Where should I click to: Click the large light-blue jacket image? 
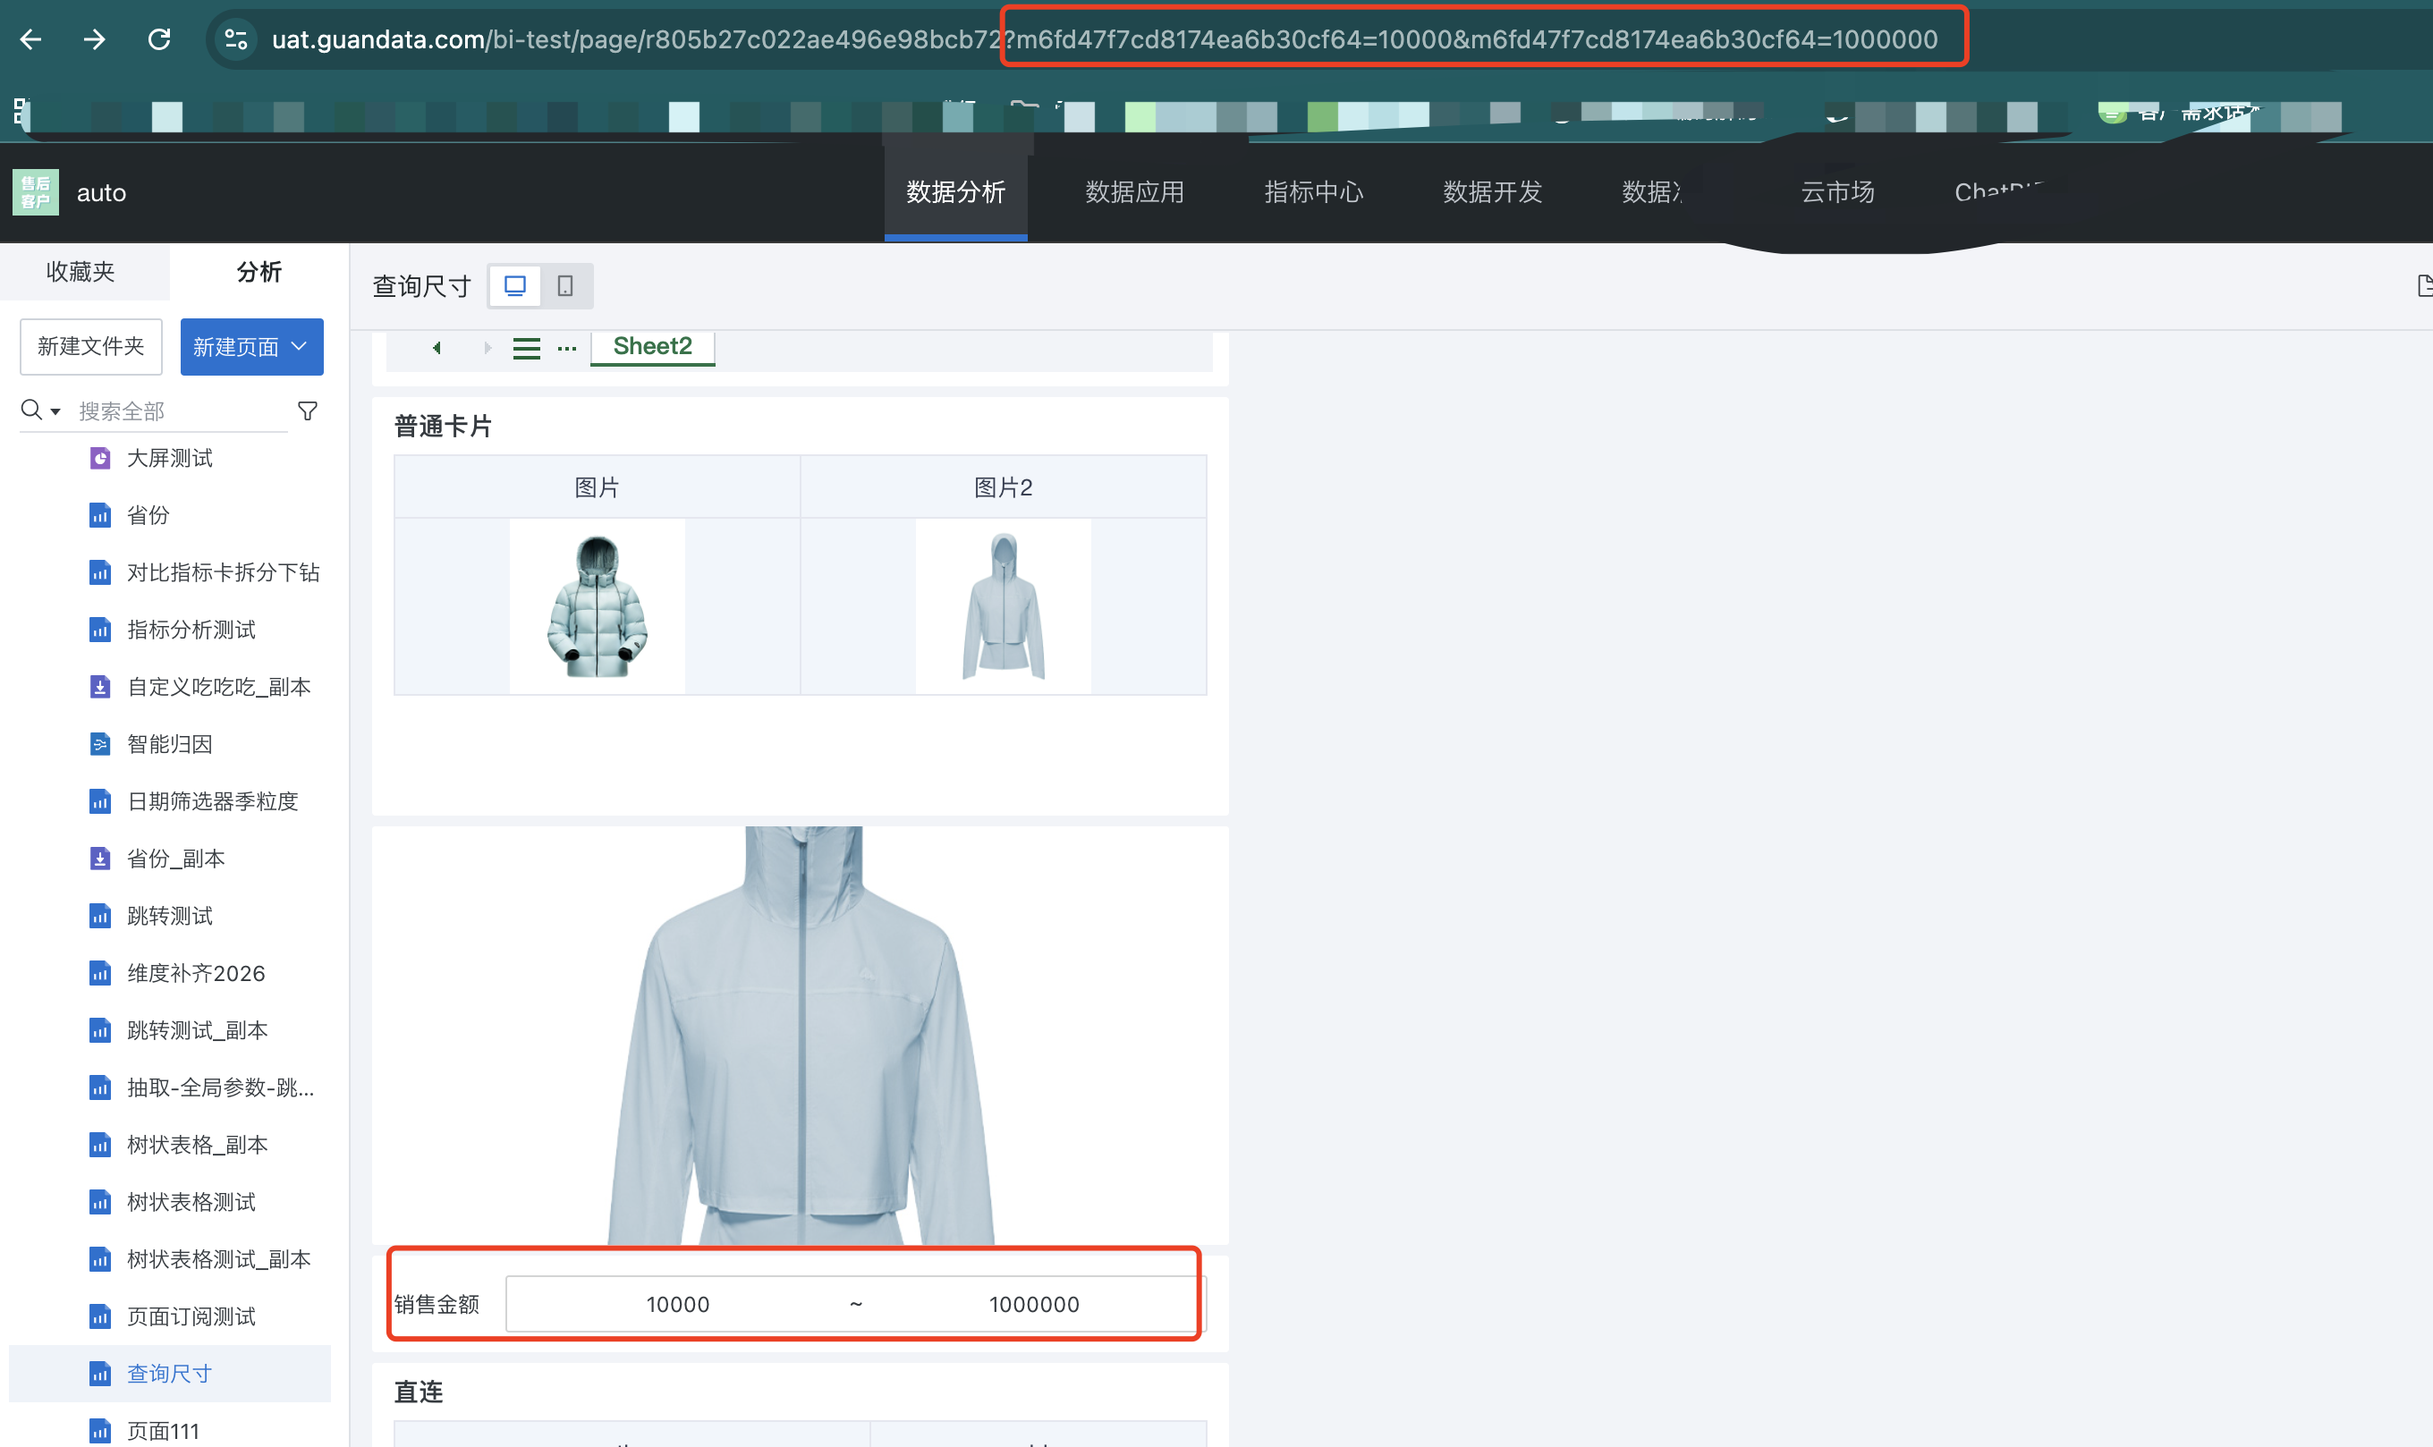pos(801,1036)
